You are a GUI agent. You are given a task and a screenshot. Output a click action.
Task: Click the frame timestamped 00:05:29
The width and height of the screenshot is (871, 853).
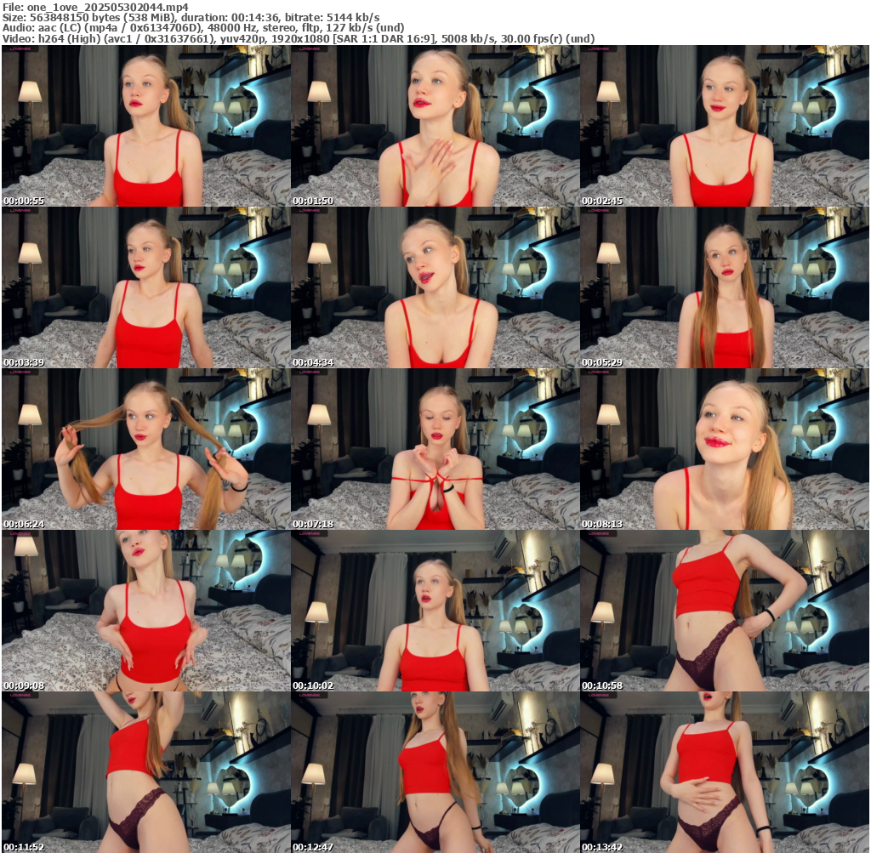725,287
